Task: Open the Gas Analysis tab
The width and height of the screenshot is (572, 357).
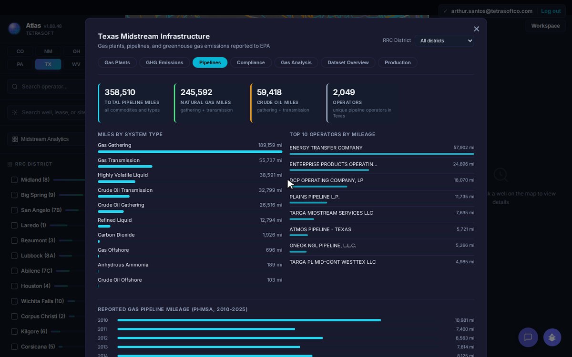Action: coord(296,62)
